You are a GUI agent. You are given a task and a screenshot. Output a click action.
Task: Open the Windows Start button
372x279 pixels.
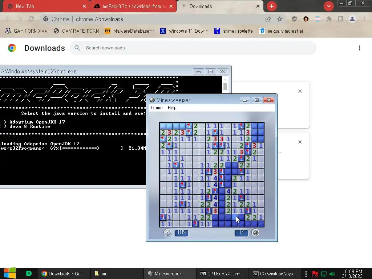point(9,273)
